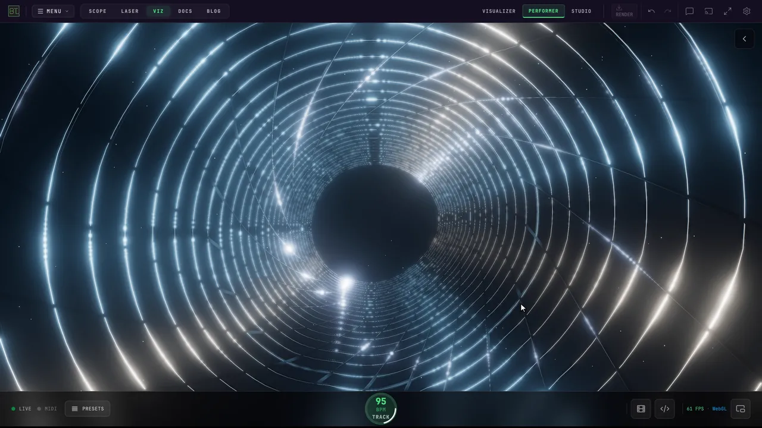The image size is (762, 428).
Task: Switch to STUDIO mode
Action: [x=582, y=11]
